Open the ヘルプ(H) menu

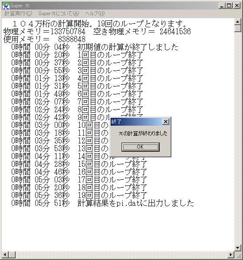coord(95,13)
